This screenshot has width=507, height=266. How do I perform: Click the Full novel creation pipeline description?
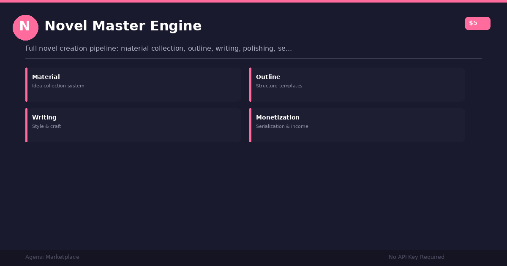tap(158, 49)
